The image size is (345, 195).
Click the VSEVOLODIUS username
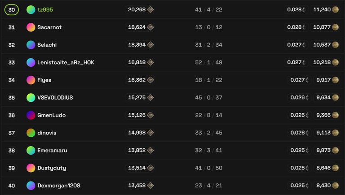55,98
